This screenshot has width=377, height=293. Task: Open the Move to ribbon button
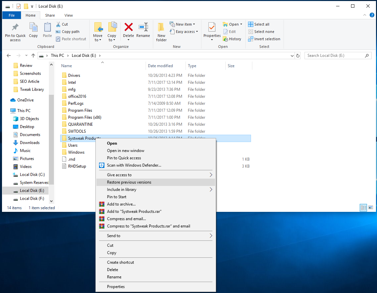(98, 32)
